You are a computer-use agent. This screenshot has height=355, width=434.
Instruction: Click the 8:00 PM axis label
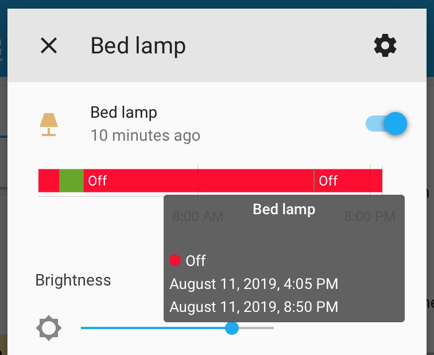click(x=370, y=217)
